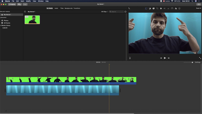Viewport: 202px width, 114px height.
Task: Play the movie in viewer
Action: (x=165, y=58)
